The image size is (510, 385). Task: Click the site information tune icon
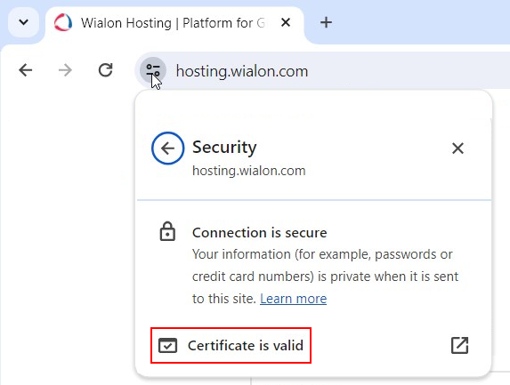[x=153, y=70]
